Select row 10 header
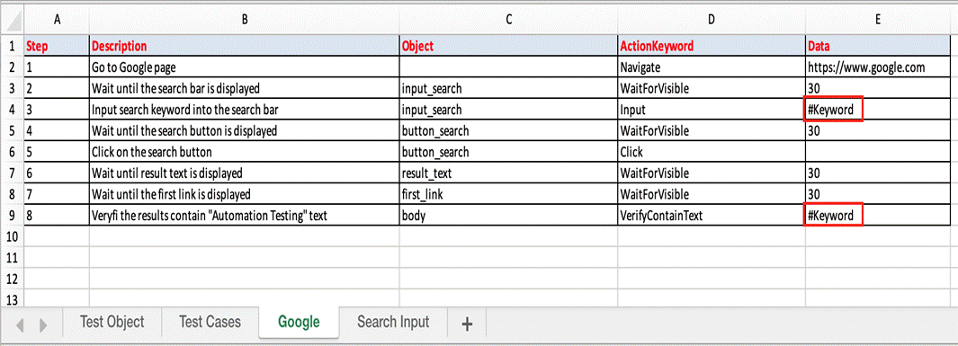 tap(13, 236)
